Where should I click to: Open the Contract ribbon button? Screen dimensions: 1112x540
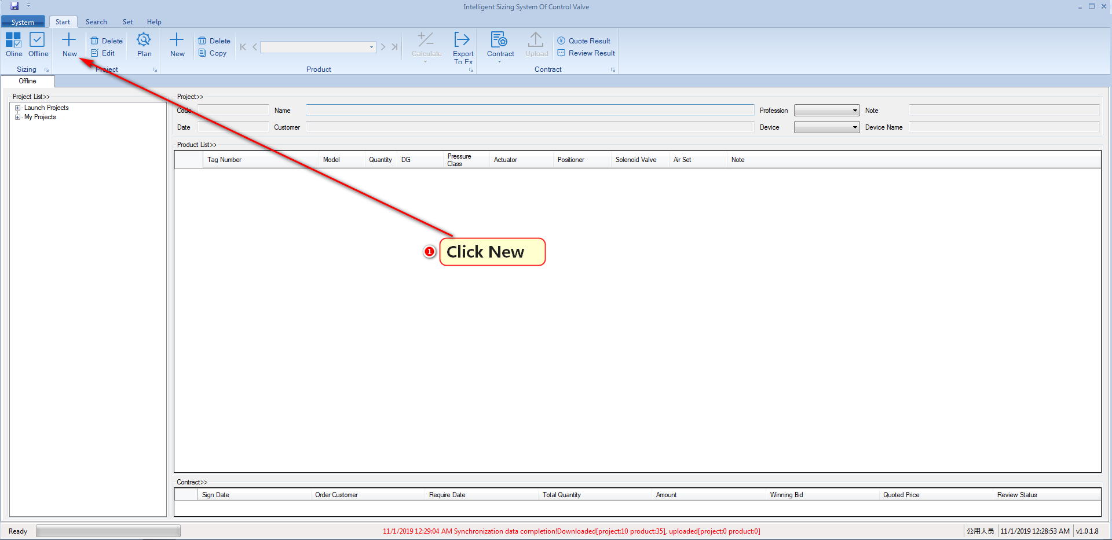(500, 45)
